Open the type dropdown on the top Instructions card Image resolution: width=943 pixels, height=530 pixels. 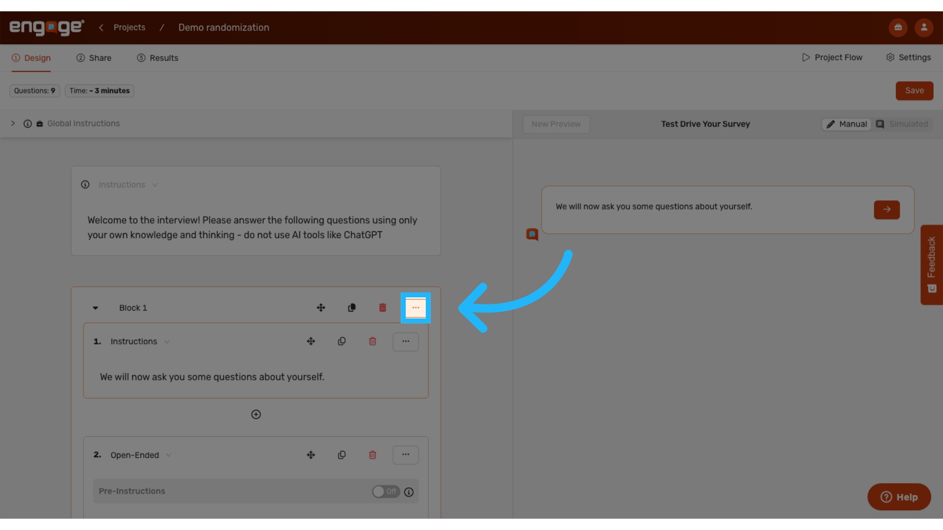(155, 185)
